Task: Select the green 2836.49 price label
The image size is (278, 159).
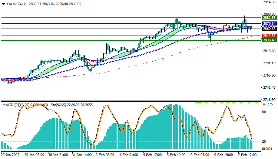Action: (269, 40)
